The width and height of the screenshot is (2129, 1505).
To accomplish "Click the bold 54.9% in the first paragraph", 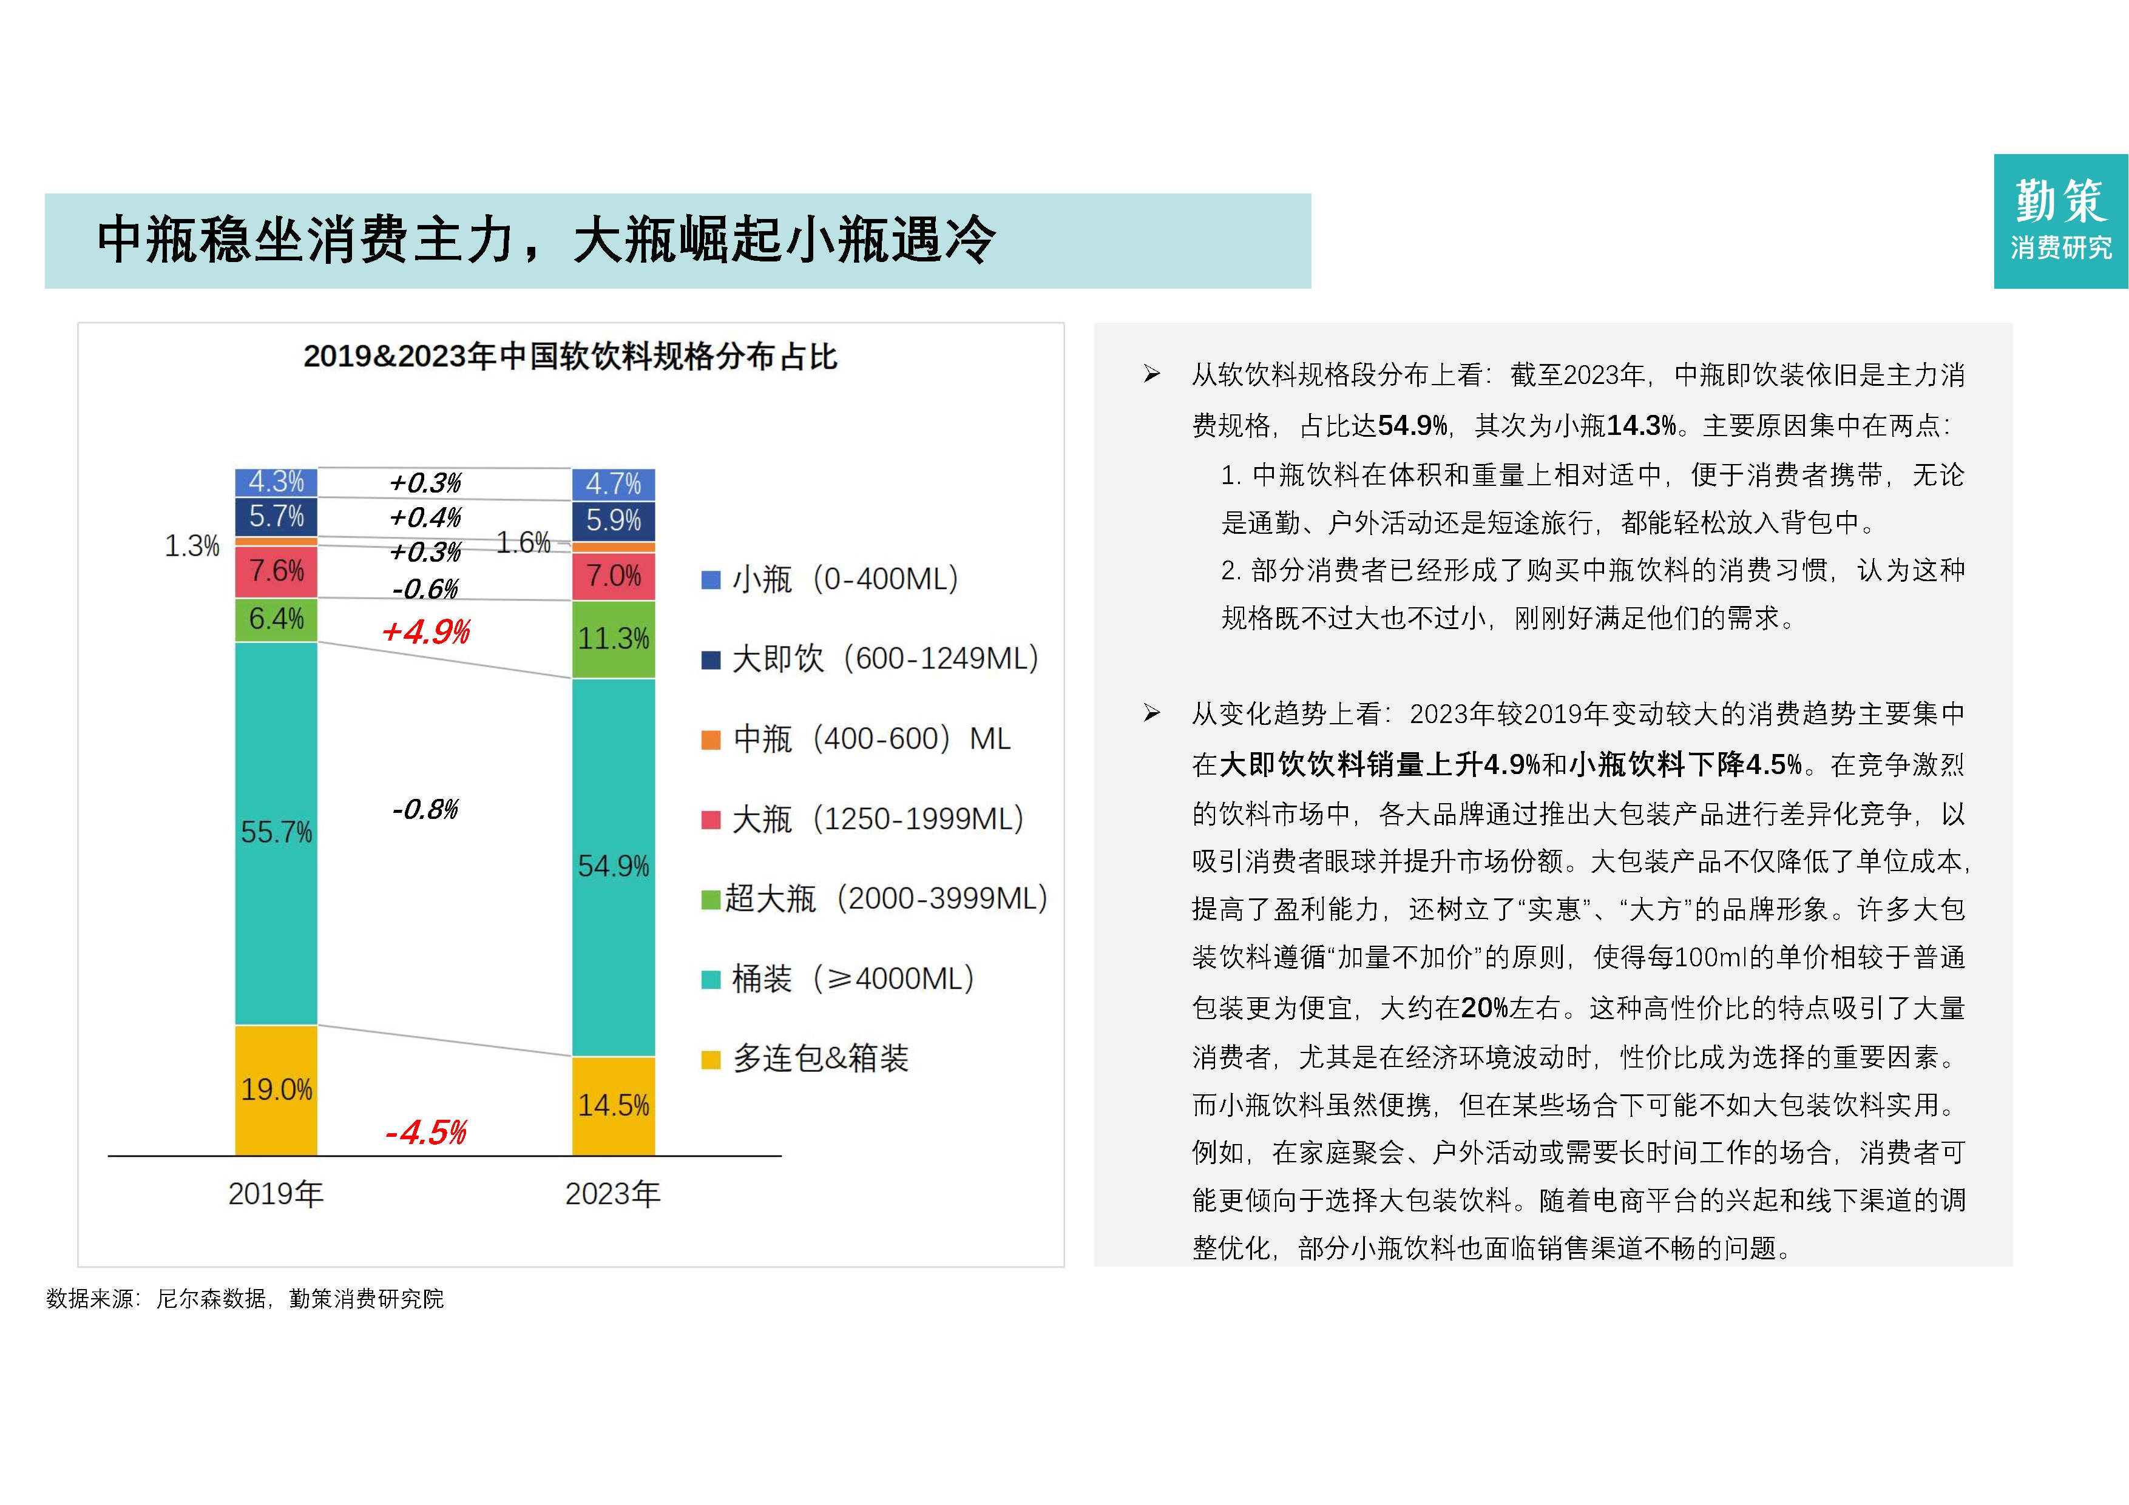I will point(1412,425).
